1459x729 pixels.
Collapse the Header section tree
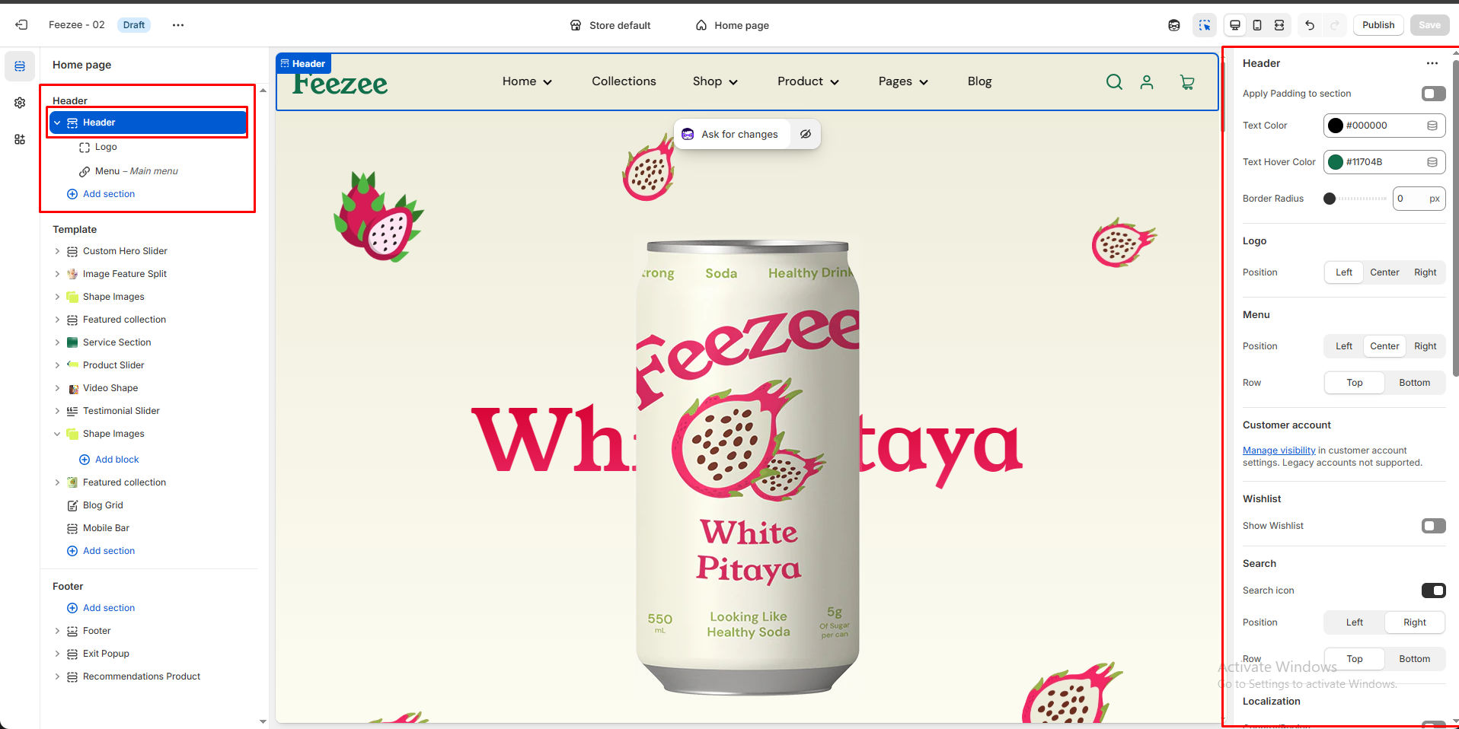pos(57,123)
